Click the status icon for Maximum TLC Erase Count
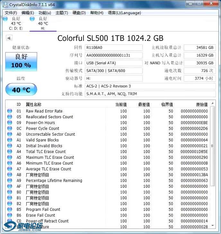This screenshot has width=221, height=234. (x=10, y=157)
